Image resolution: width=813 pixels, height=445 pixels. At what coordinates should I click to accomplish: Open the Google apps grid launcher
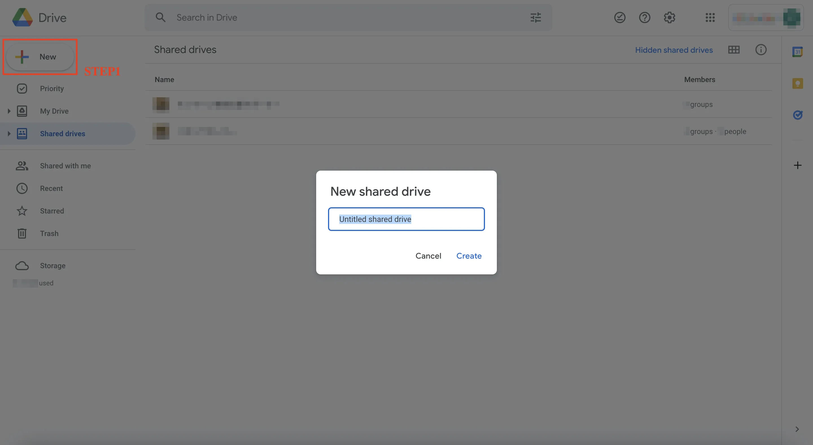[x=710, y=18]
